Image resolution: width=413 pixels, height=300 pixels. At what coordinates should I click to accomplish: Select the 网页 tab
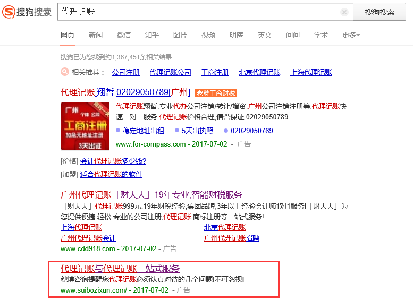click(x=68, y=35)
